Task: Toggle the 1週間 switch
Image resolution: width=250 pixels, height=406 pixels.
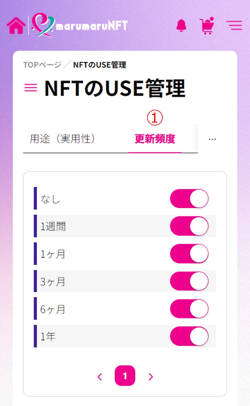Action: [189, 226]
